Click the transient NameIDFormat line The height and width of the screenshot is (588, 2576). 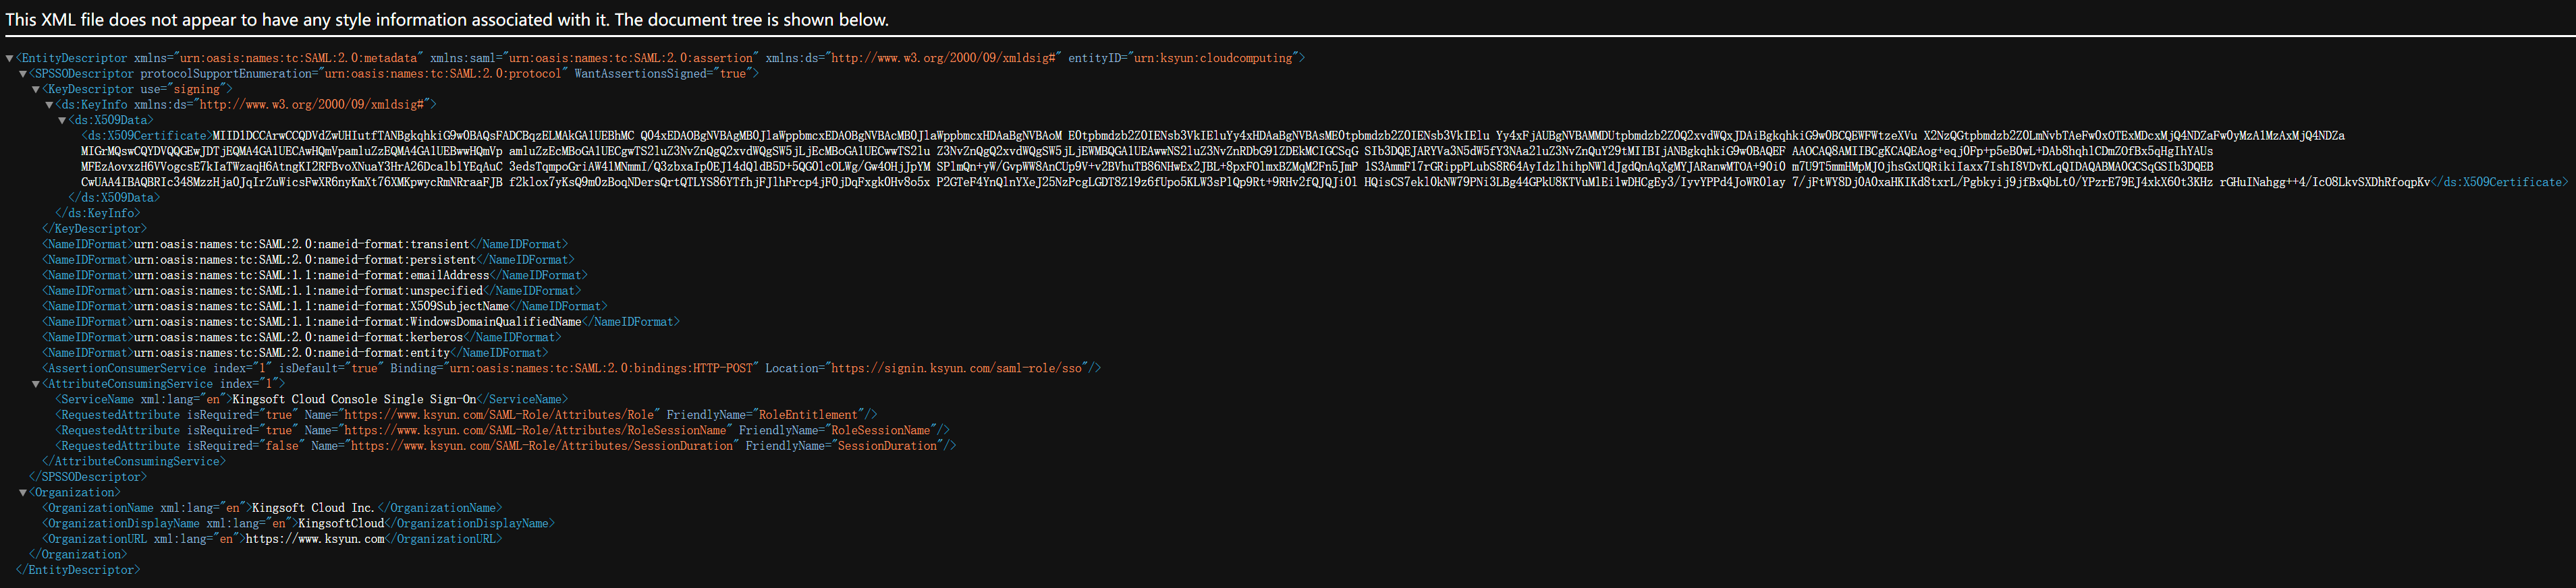[x=300, y=244]
